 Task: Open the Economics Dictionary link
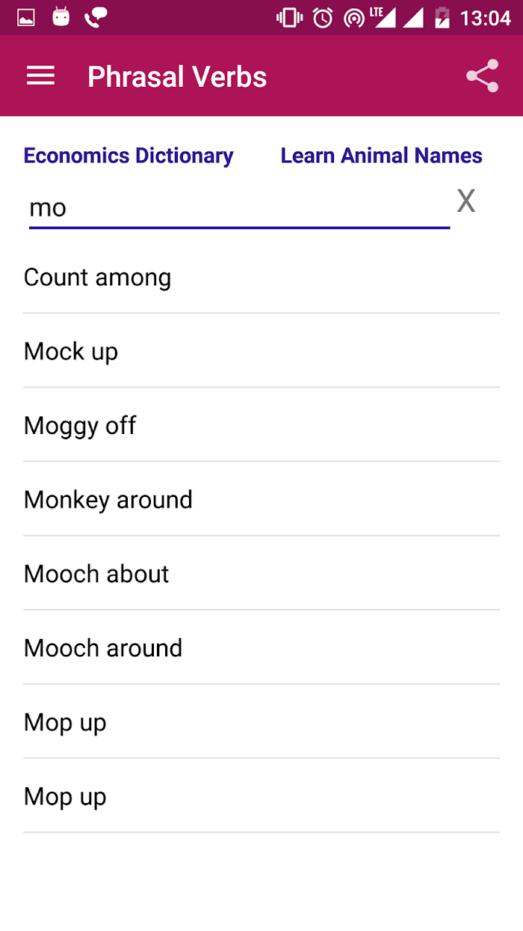click(x=129, y=156)
